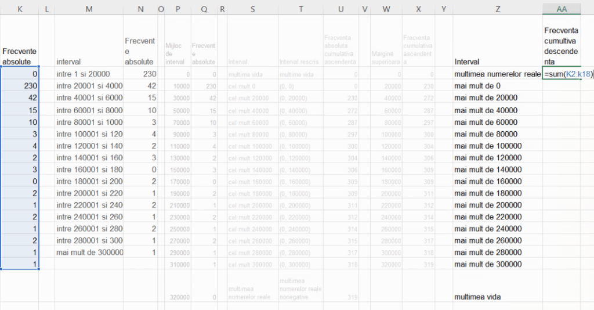Select the 'mai mult de 300000' cell in column M

pos(89,253)
